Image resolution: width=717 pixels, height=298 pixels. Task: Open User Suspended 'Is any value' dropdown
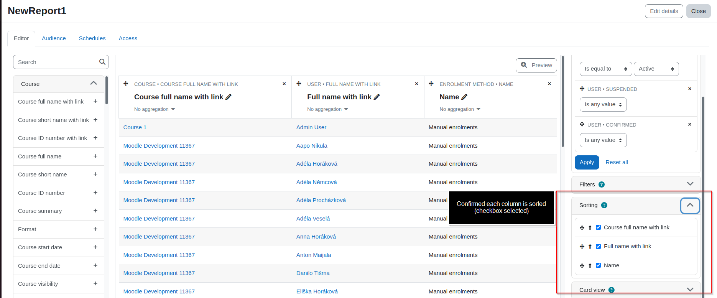pos(603,104)
